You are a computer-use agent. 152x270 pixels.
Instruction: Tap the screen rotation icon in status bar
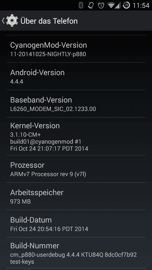click(x=91, y=5)
